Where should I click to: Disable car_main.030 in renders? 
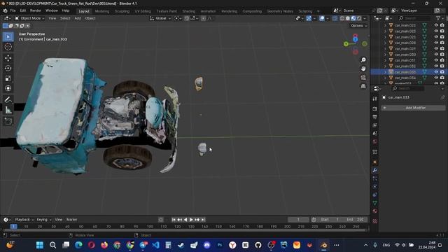442,55
